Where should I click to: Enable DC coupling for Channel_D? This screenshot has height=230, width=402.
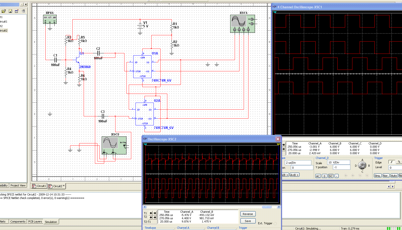click(331, 176)
